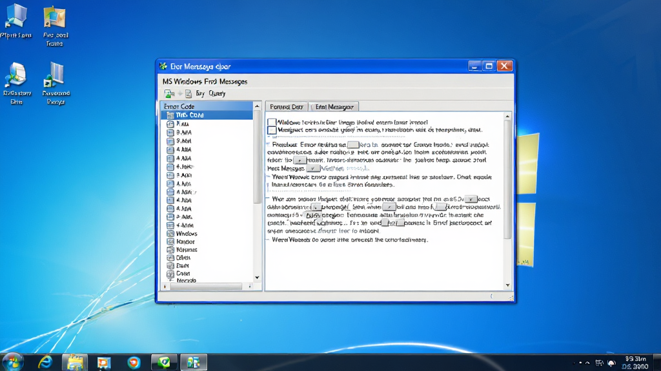Select the white recycle-bin-style desktop icon

pos(16,75)
